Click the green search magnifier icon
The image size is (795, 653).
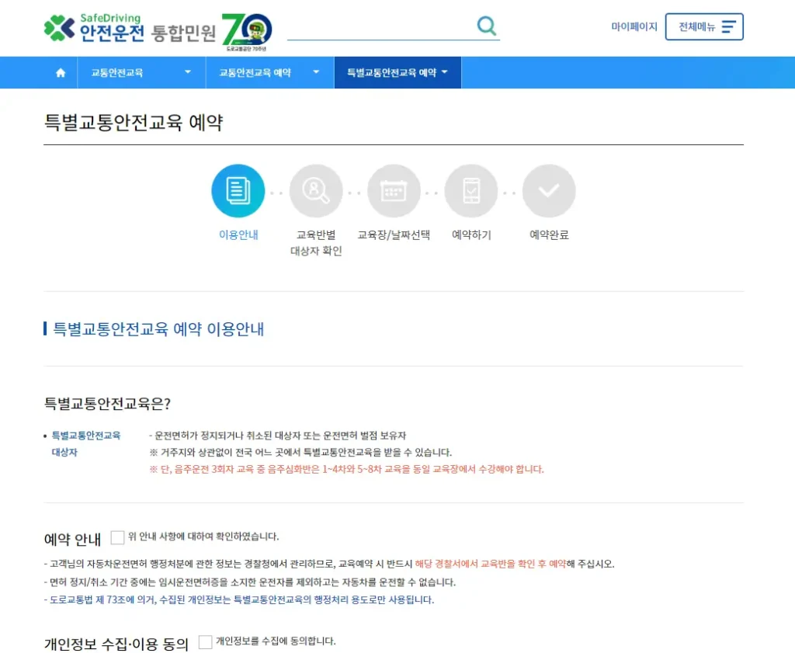(x=487, y=25)
